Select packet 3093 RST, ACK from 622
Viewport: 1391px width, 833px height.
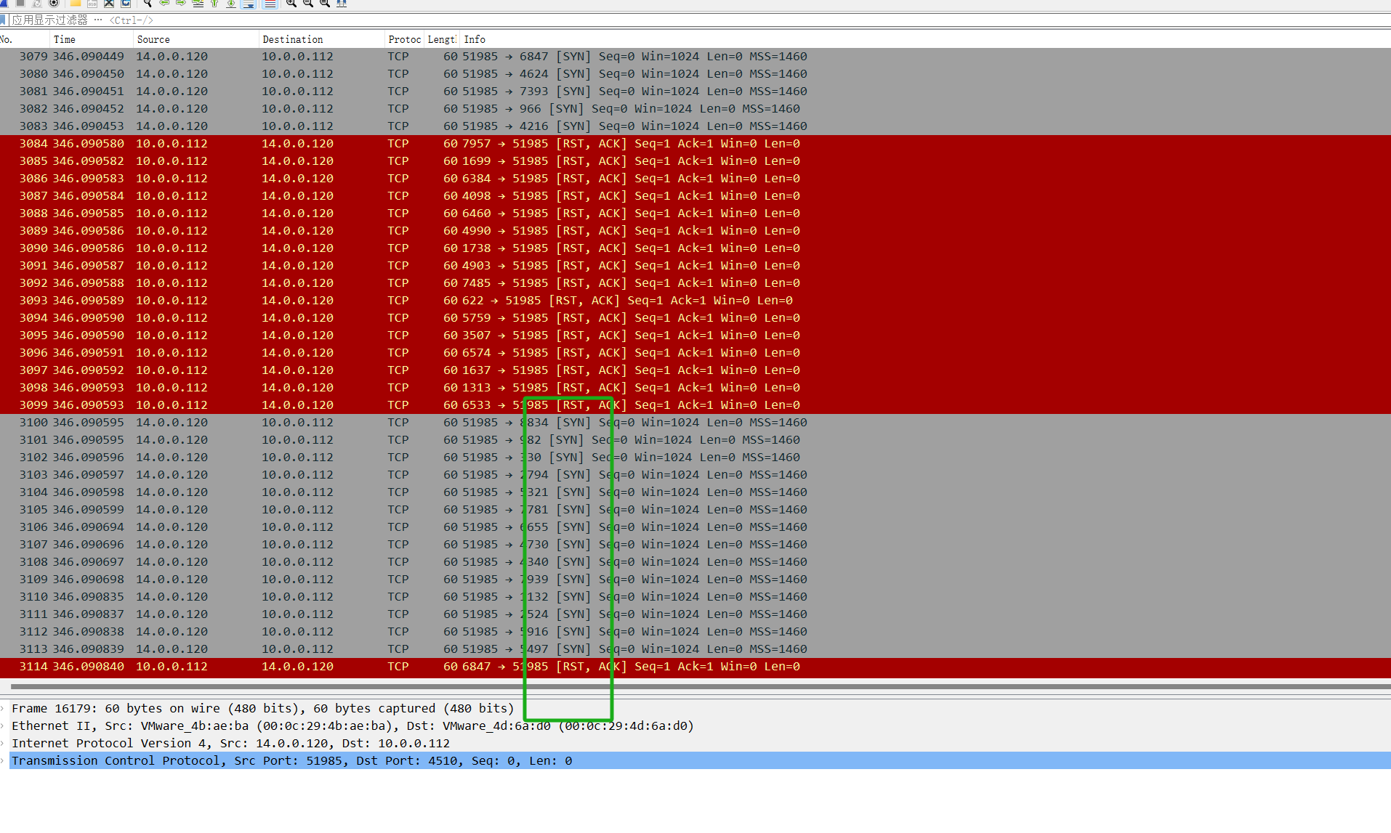pos(695,301)
